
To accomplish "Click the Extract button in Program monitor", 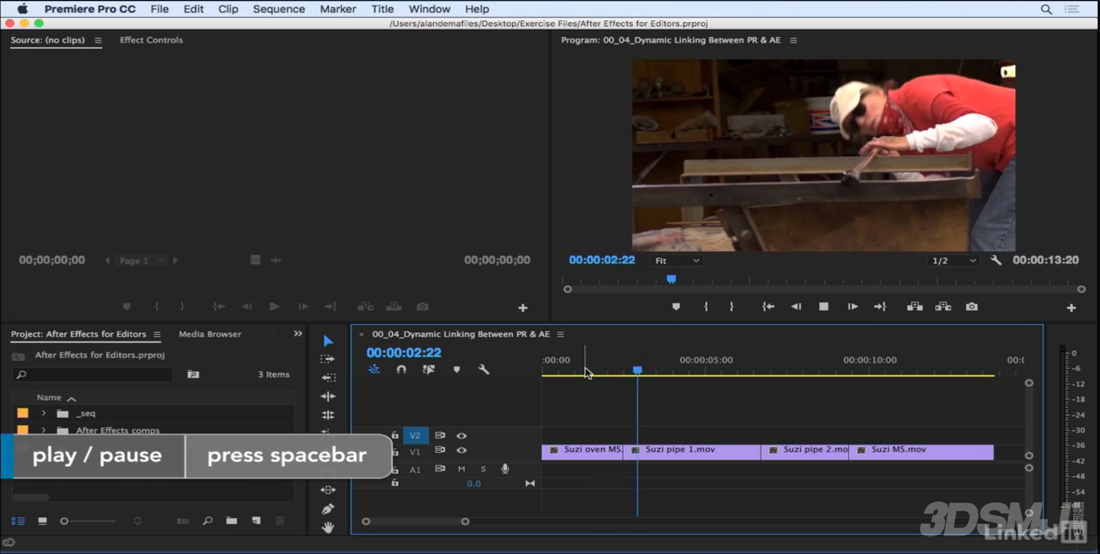I will 943,307.
